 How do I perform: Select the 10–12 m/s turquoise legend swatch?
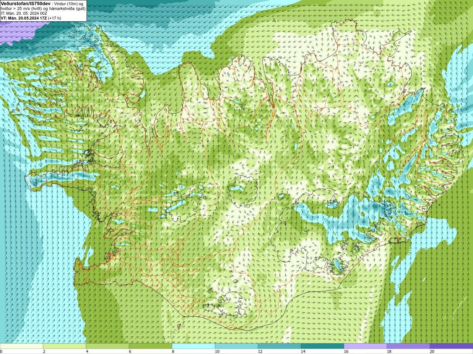click(236, 346)
